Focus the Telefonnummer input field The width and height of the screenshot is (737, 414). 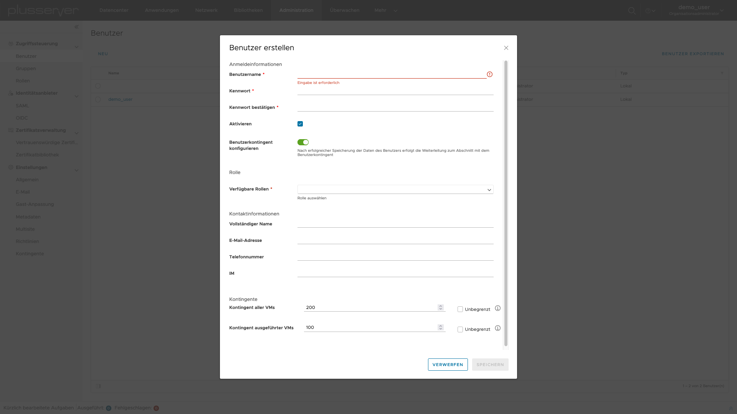tap(395, 256)
